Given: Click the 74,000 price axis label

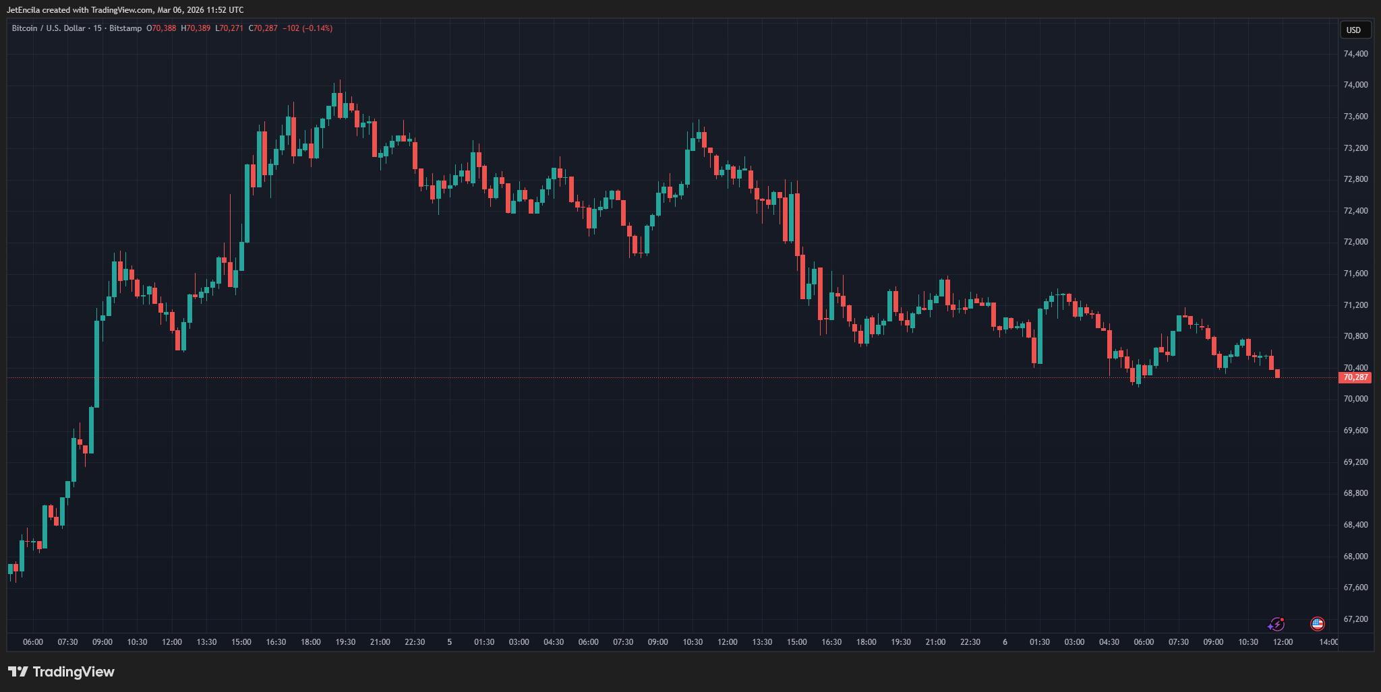Looking at the screenshot, I should click(x=1355, y=85).
